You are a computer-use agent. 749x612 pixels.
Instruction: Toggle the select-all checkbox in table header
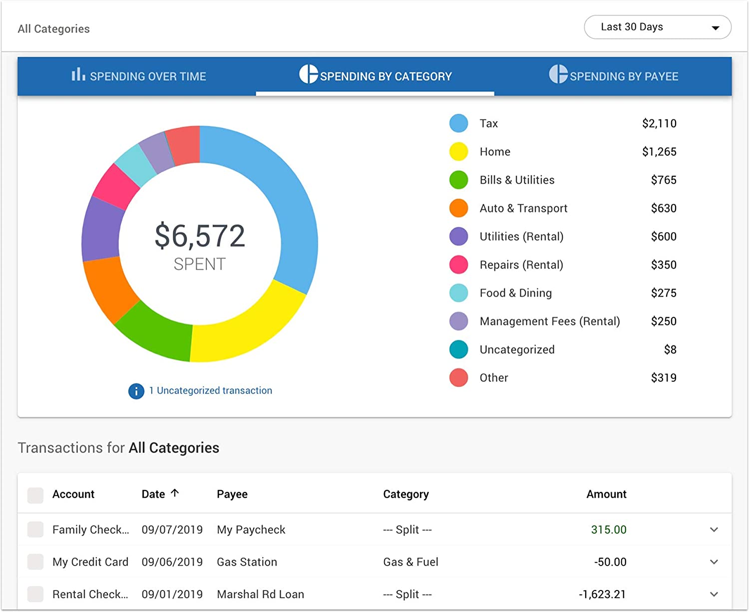(35, 495)
